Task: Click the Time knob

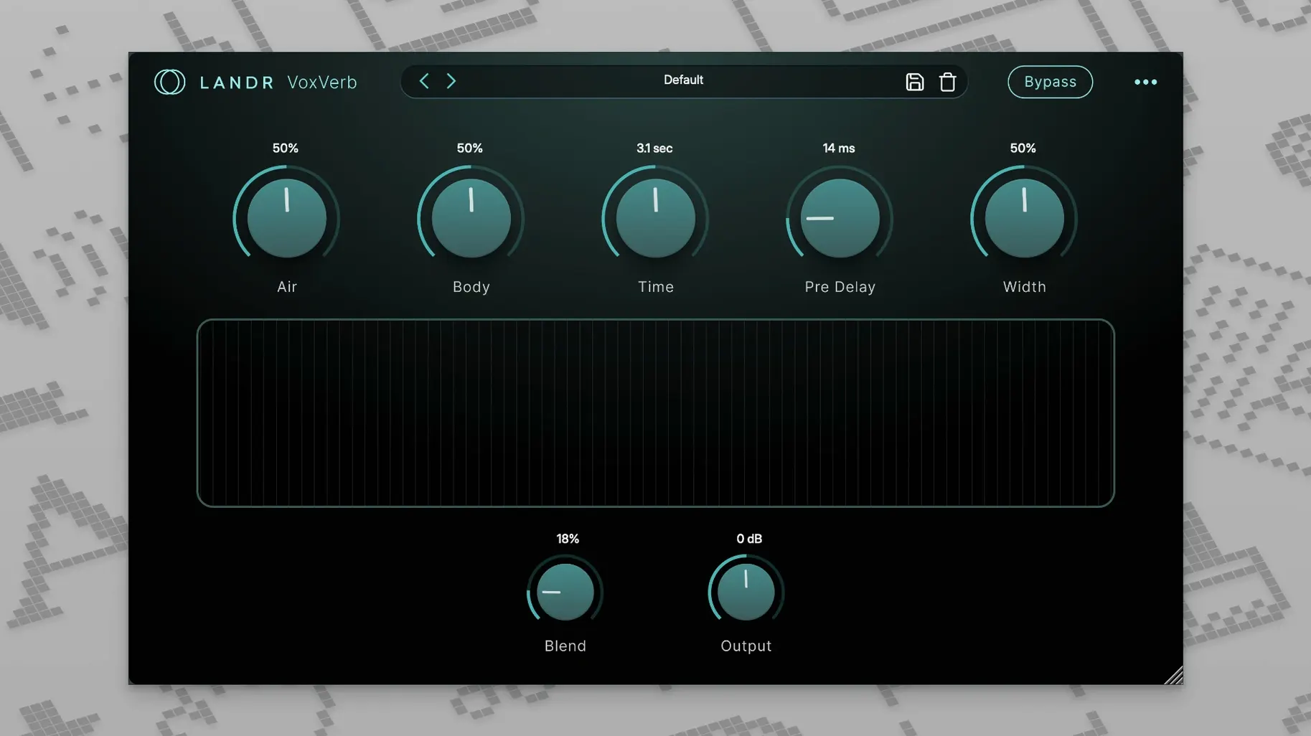Action: pyautogui.click(x=655, y=217)
